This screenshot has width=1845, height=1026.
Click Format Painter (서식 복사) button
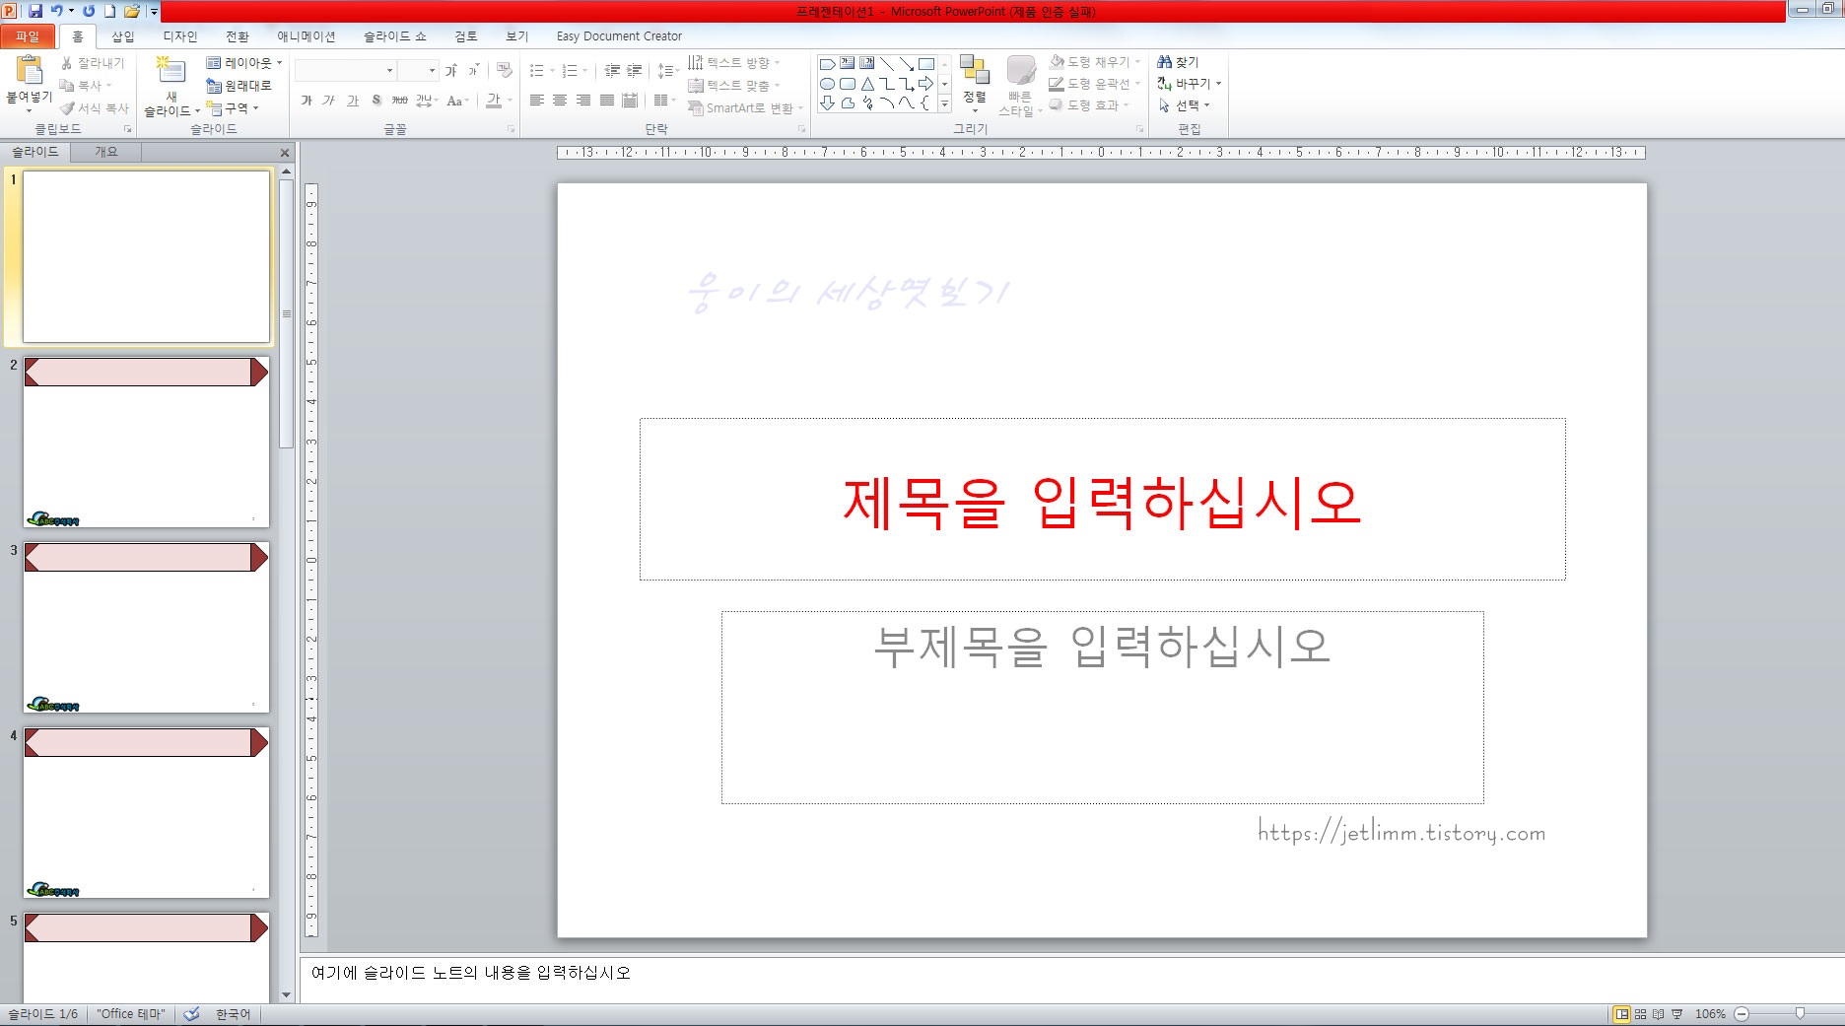(95, 107)
